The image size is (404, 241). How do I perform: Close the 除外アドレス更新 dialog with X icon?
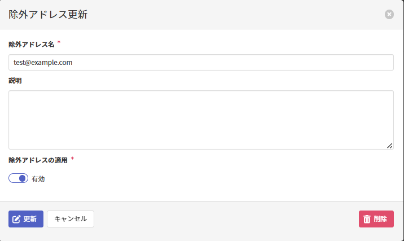click(x=389, y=14)
